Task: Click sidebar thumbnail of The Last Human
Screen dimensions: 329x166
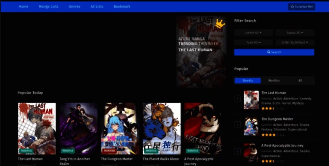Action: click(251, 100)
